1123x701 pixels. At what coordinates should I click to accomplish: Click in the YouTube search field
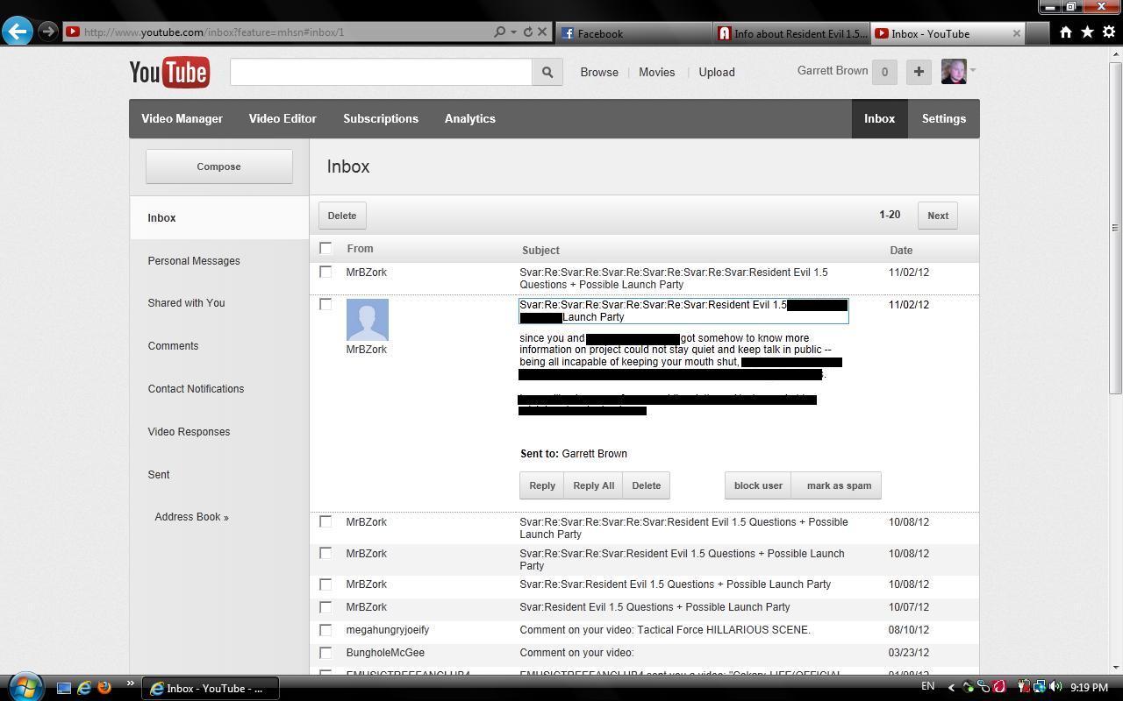(381, 72)
